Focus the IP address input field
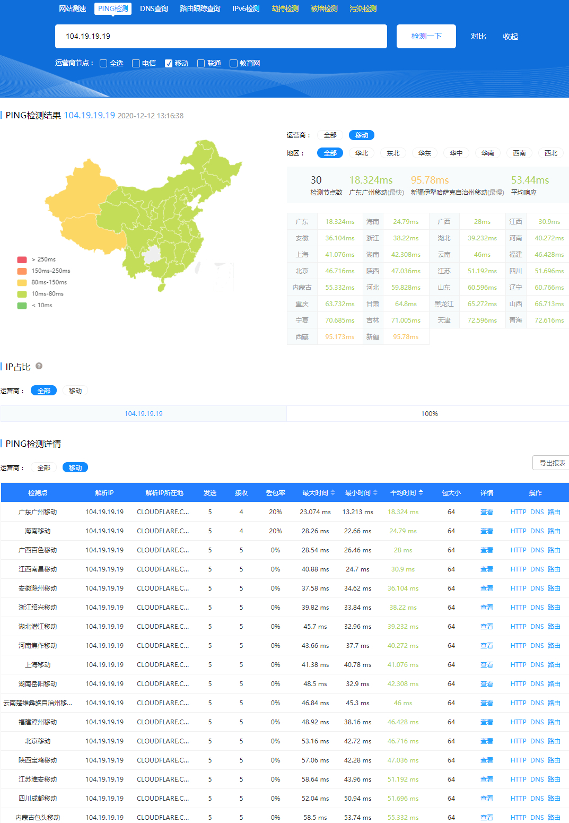Screen dimensions: 569x823 221,36
